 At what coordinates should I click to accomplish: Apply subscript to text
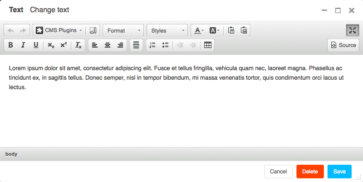click(51, 45)
